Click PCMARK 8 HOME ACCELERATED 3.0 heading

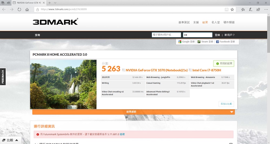point(60,55)
